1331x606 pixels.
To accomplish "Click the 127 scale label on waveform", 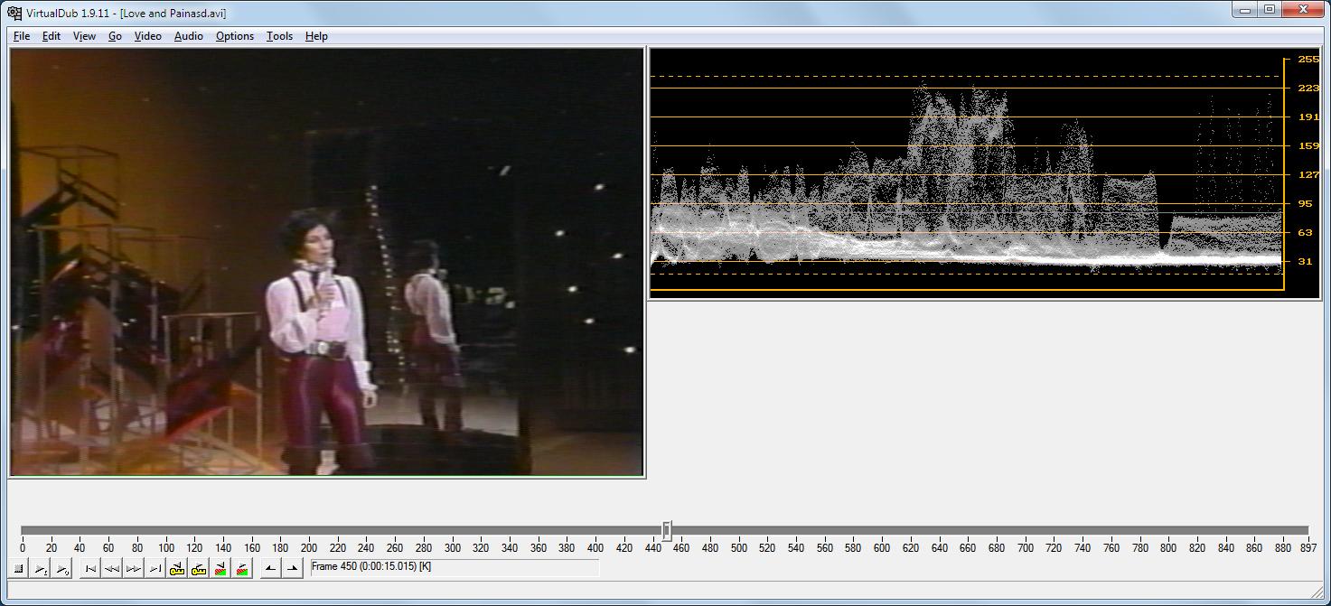I will [1308, 175].
